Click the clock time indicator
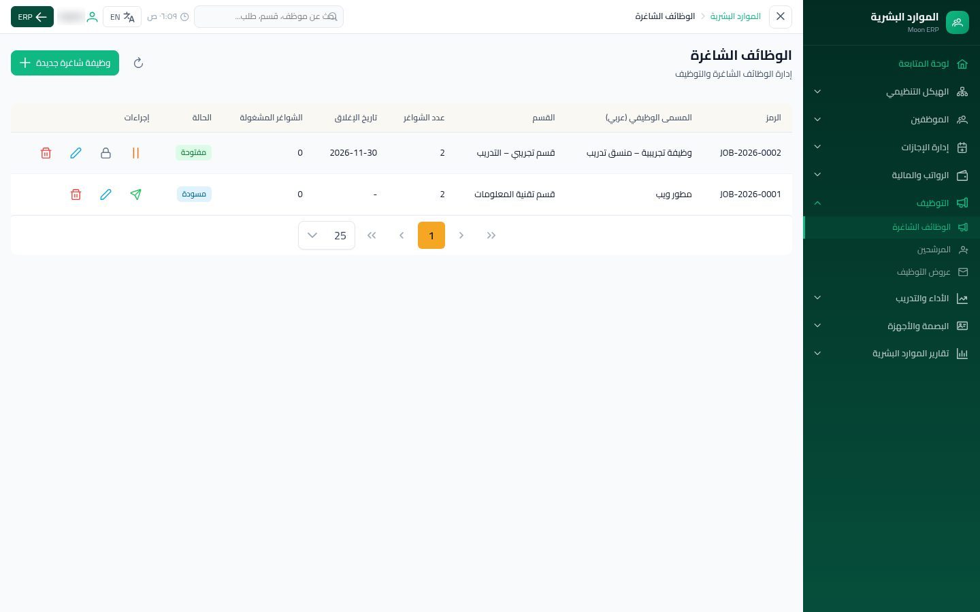 (x=167, y=16)
